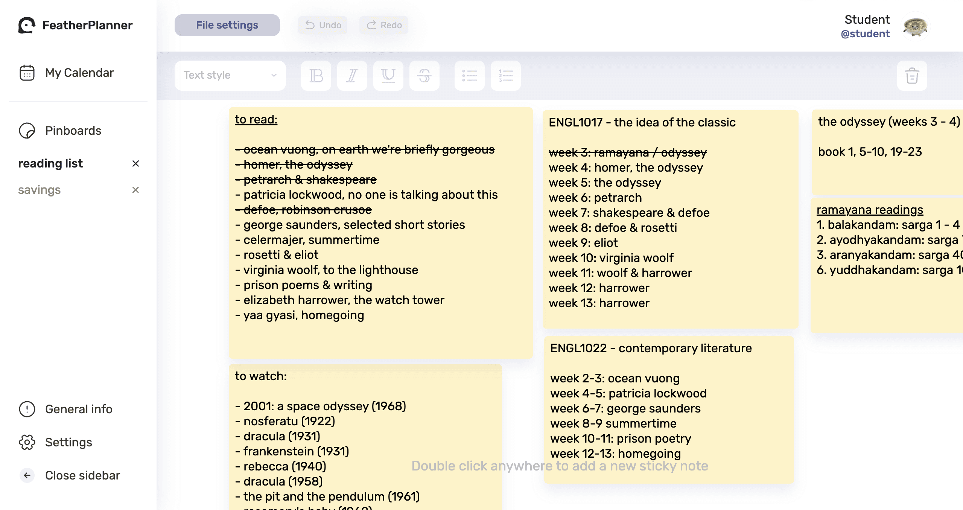View General info
963x510 pixels.
pos(79,409)
